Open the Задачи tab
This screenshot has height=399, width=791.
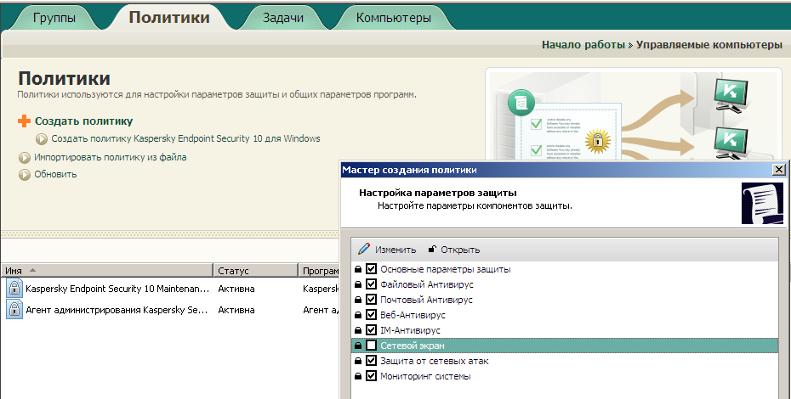(283, 18)
